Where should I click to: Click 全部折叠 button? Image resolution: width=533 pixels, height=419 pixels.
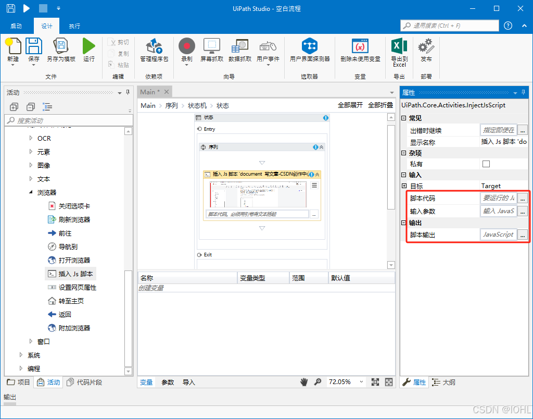(x=380, y=105)
